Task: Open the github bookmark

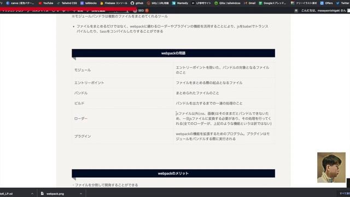Action: click(137, 3)
